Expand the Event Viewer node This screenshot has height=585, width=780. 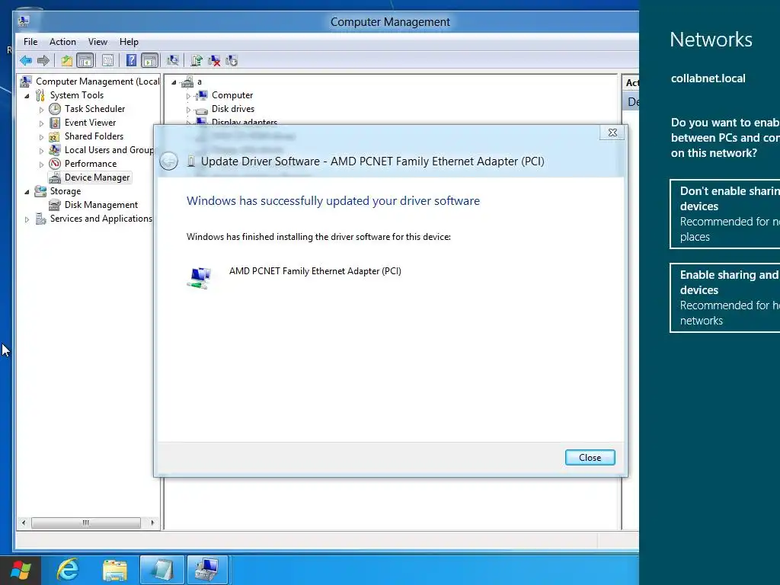pyautogui.click(x=41, y=123)
